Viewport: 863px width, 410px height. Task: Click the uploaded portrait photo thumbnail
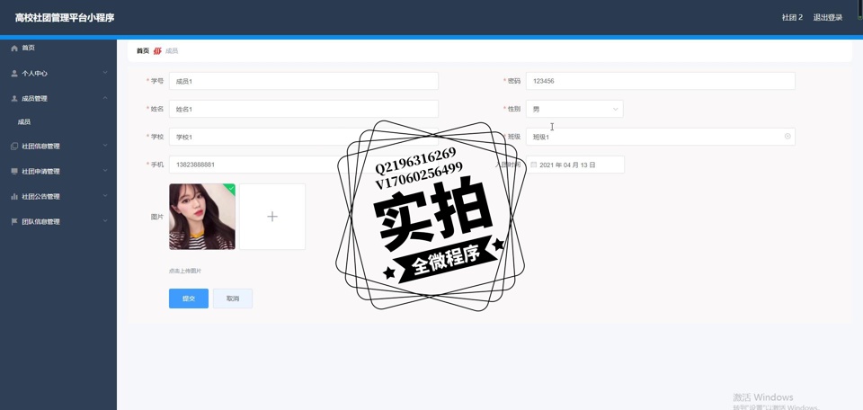click(x=202, y=217)
